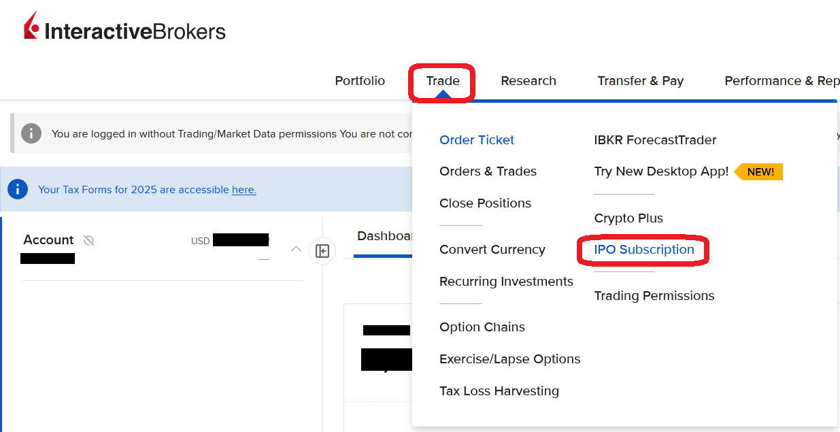Collapse the sidebar panel icon
Screen dimensions: 840x432
pyautogui.click(x=322, y=251)
